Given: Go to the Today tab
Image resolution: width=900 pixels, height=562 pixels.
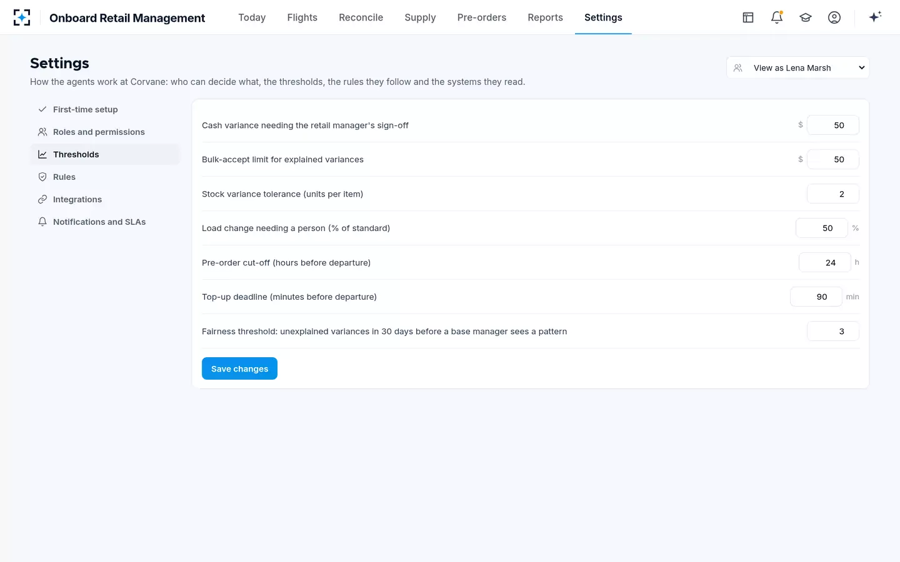Looking at the screenshot, I should 252,17.
